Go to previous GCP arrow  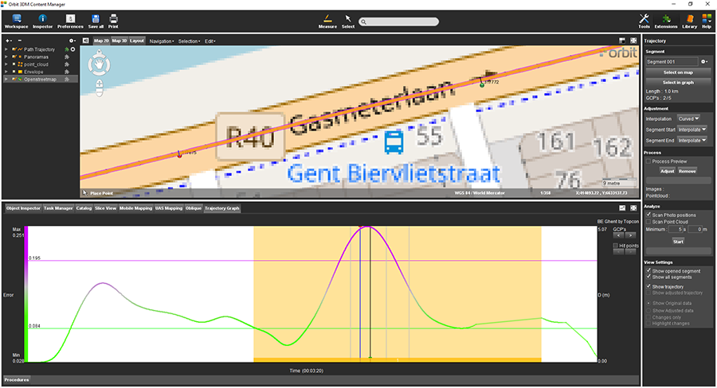pos(618,235)
